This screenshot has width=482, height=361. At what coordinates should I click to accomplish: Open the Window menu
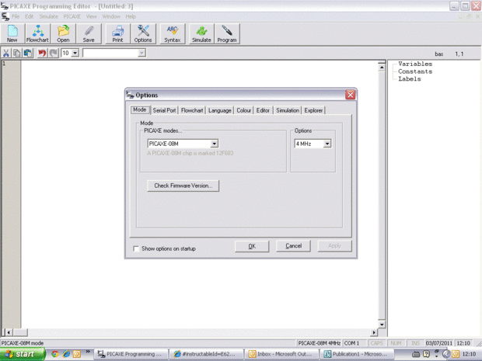(111, 16)
